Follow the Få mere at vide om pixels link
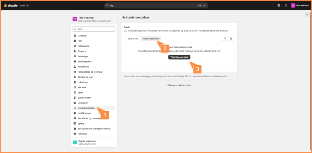The width and height of the screenshot is (312, 153). click(x=179, y=85)
